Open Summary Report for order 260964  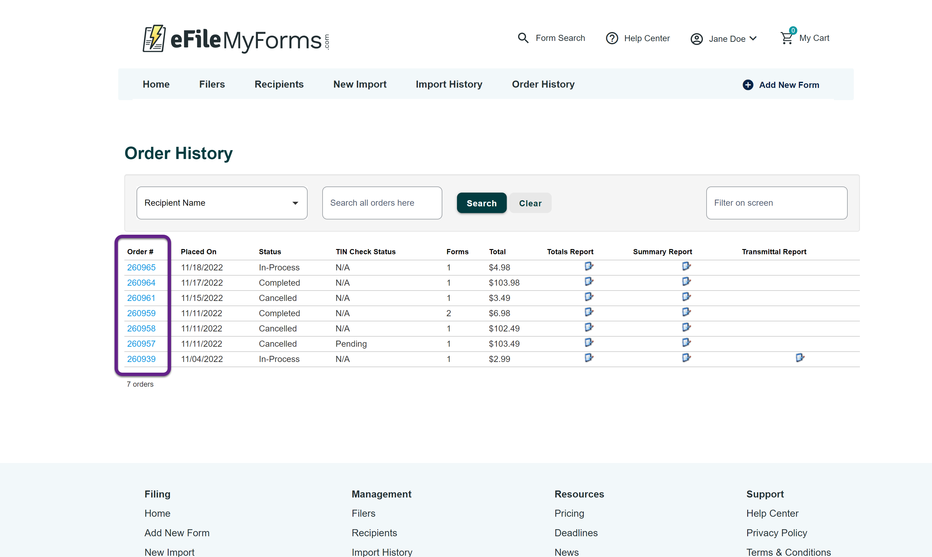(x=686, y=282)
